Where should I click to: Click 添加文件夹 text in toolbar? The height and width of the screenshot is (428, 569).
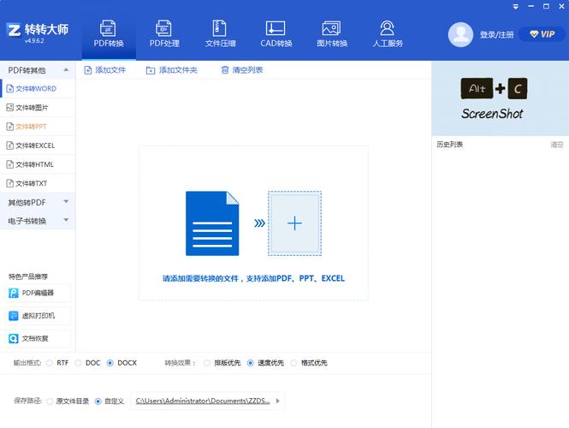[178, 70]
